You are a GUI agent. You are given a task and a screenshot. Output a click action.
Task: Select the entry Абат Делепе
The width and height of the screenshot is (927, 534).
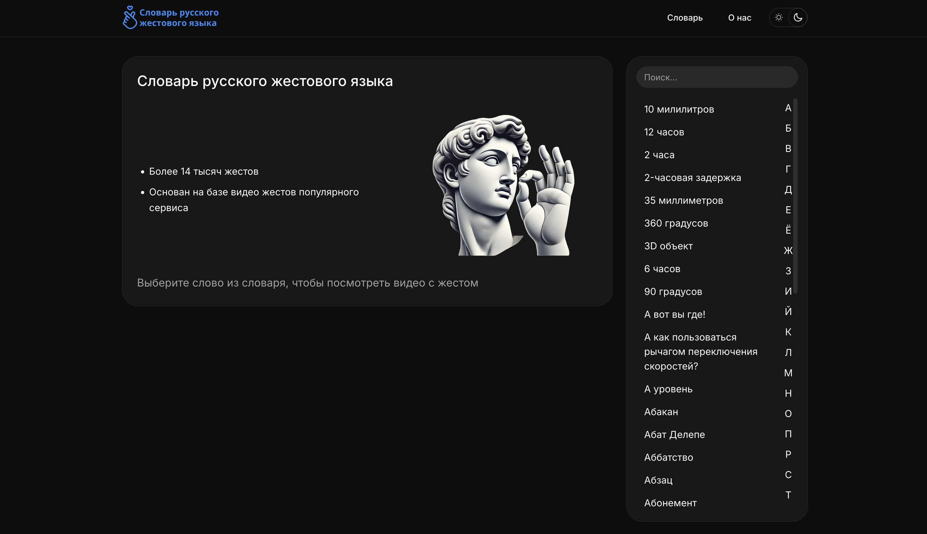(674, 435)
